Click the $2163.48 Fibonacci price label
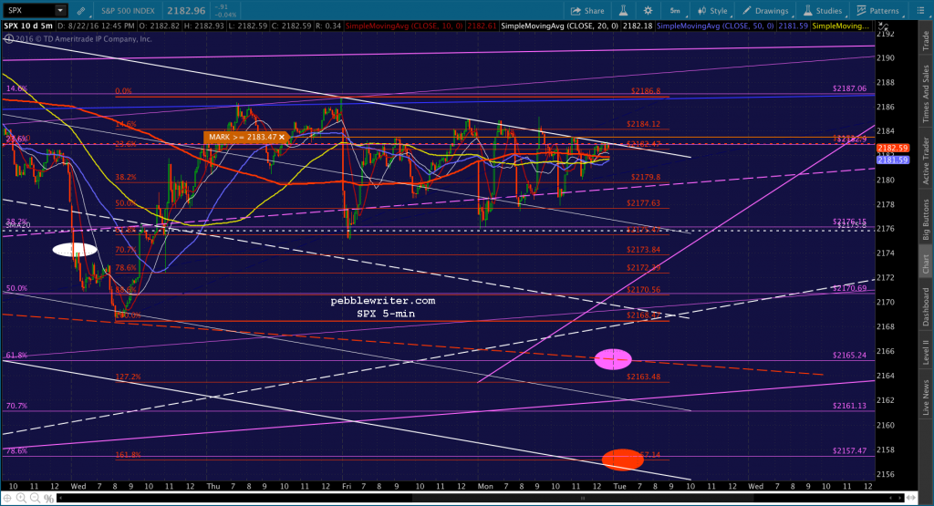The image size is (934, 506). (643, 377)
